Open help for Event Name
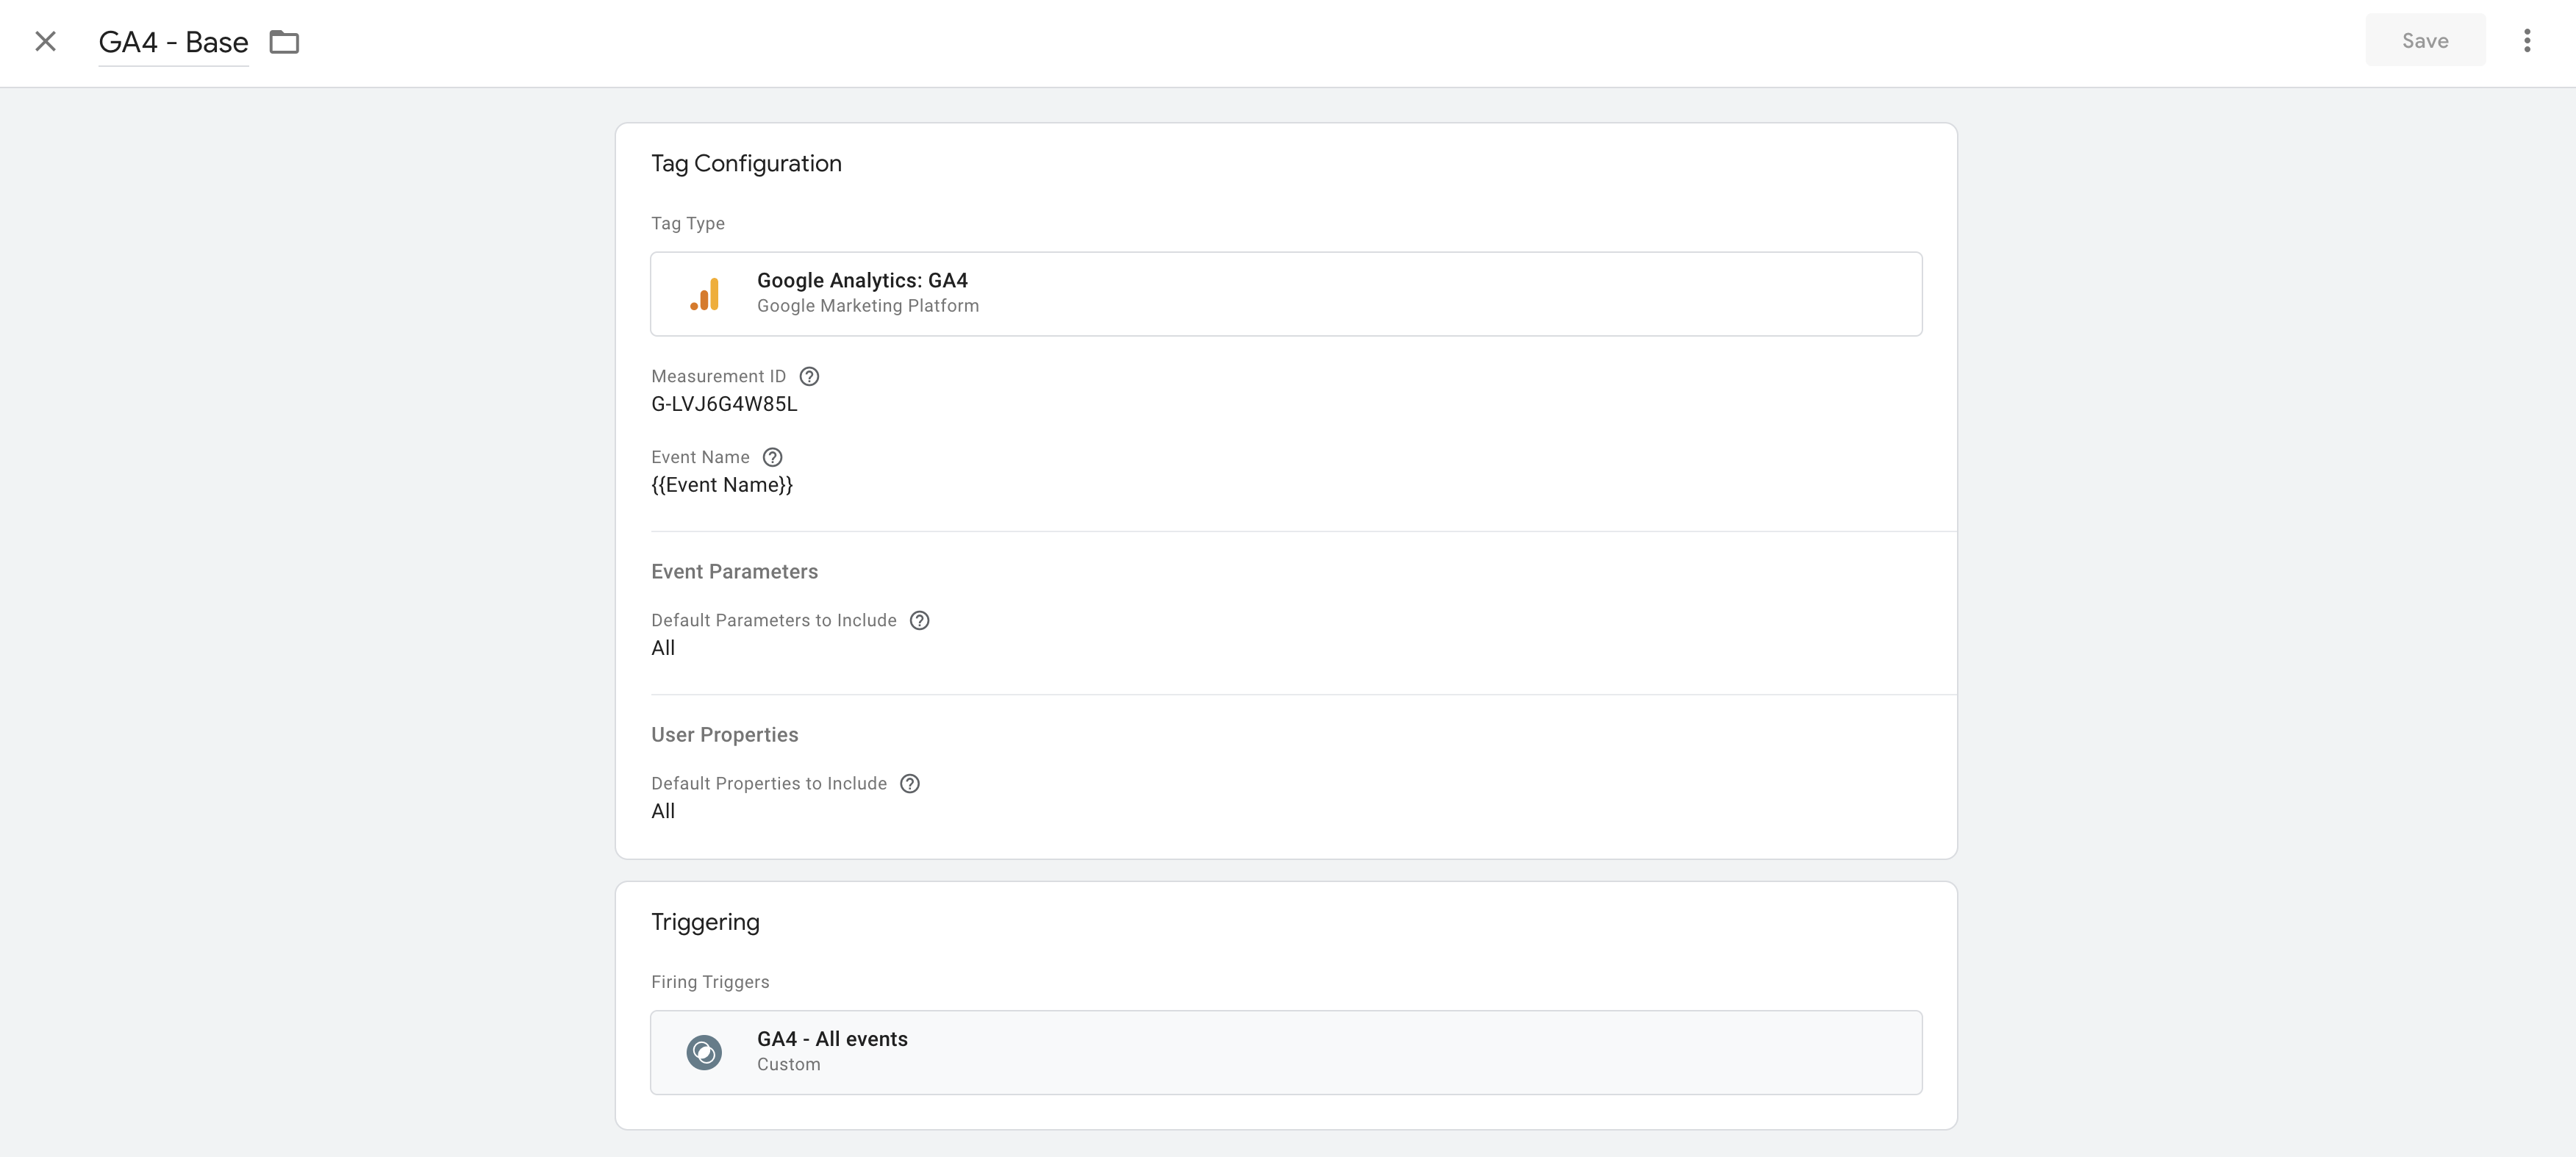2576x1157 pixels. (x=772, y=457)
